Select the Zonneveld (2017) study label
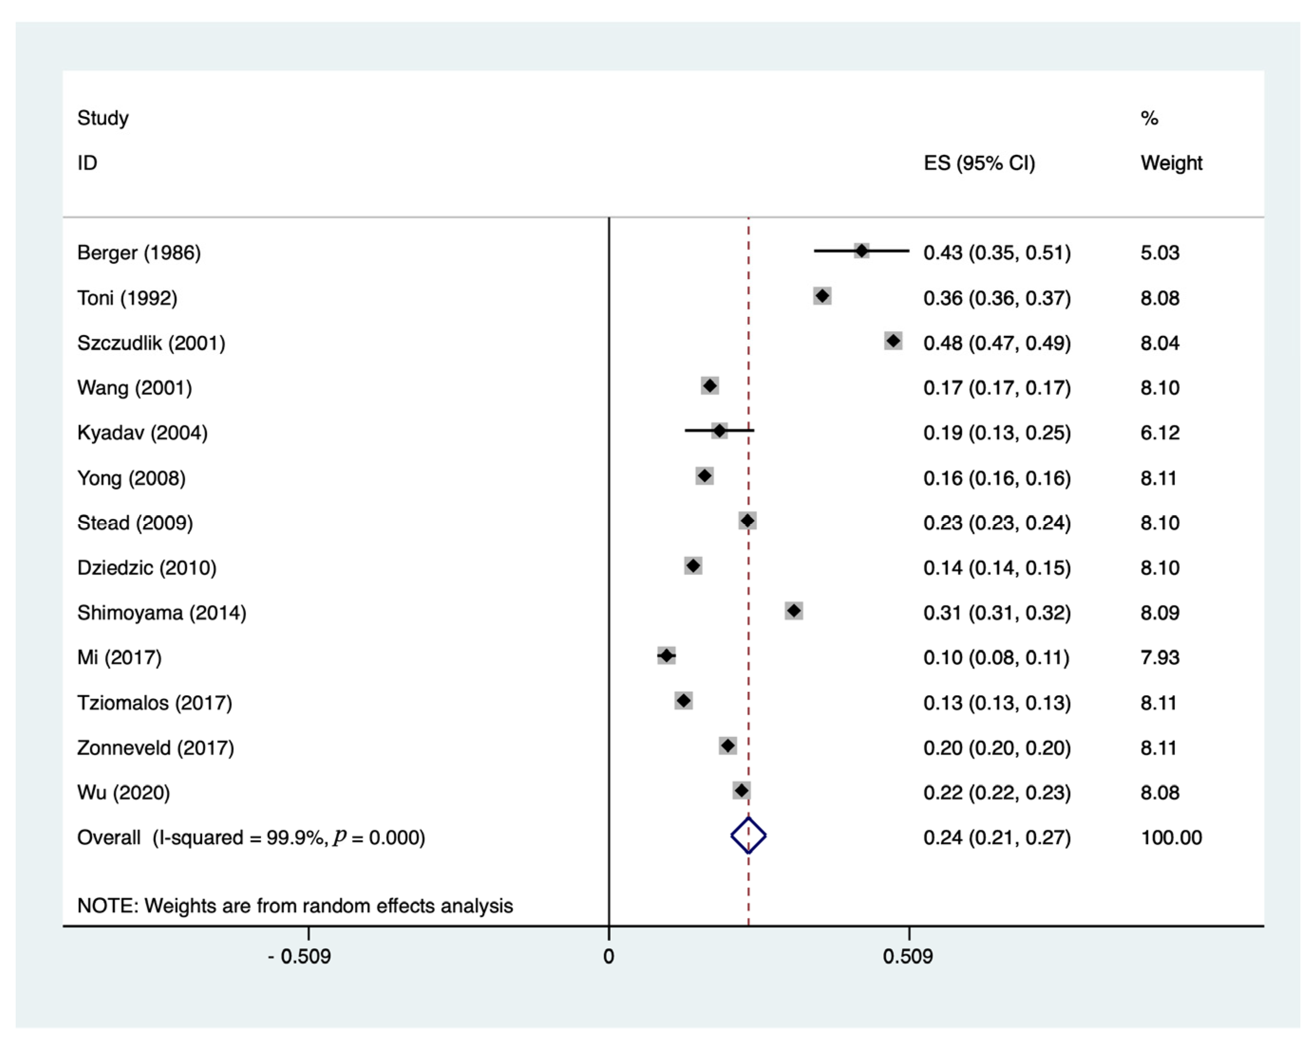This screenshot has height=1045, width=1309. coord(155,748)
